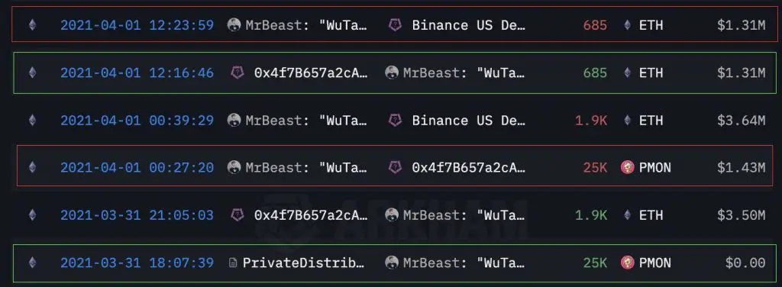The height and width of the screenshot is (287, 782).
Task: Click the recipient address 0x4f7B657a2cA in the PMON row
Action: coord(469,167)
